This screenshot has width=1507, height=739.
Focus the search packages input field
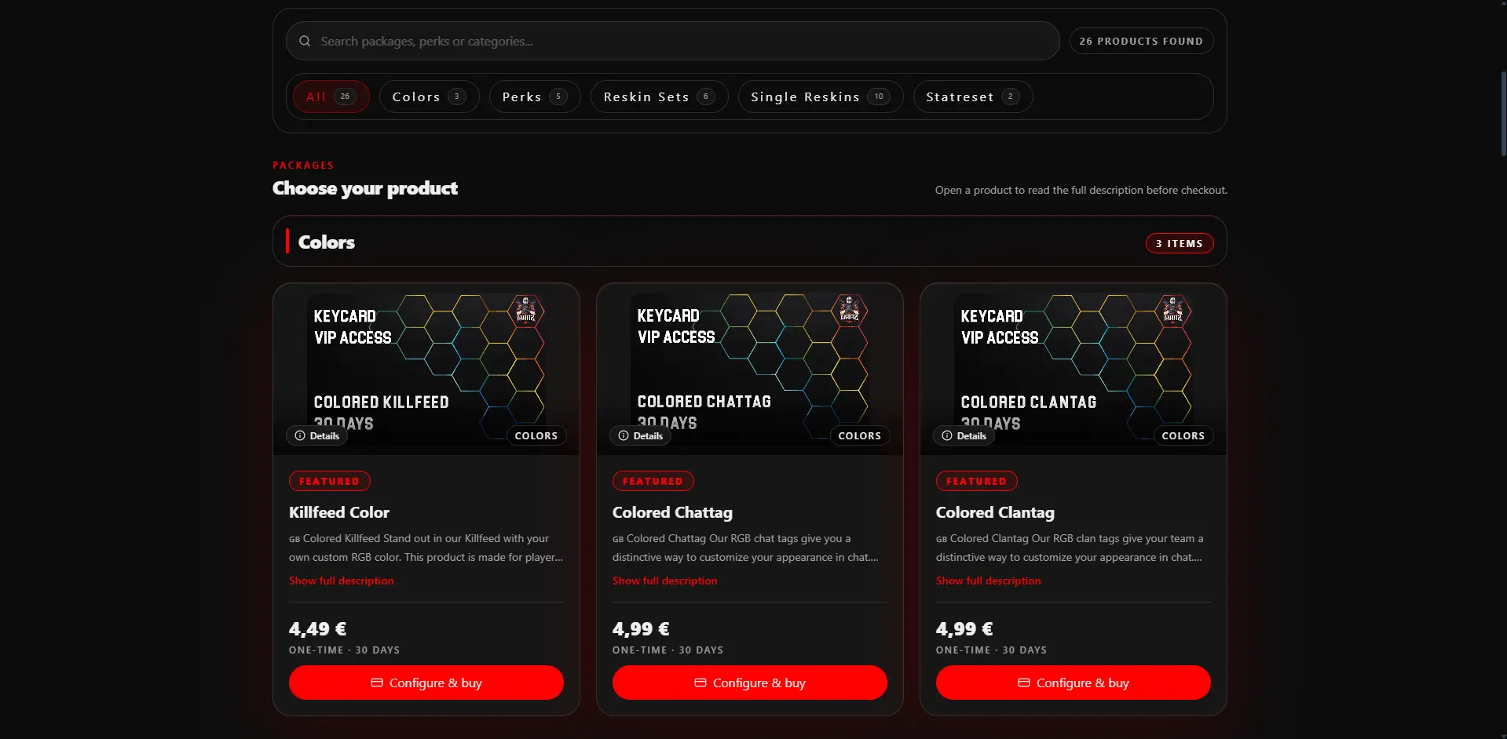pyautogui.click(x=673, y=41)
